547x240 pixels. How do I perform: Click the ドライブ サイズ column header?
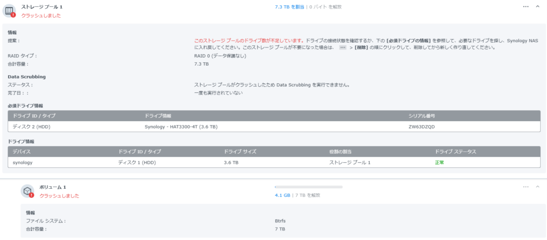click(240, 151)
